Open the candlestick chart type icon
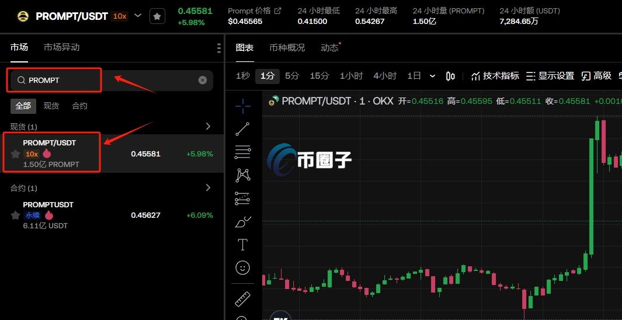This screenshot has height=320, width=622. [x=450, y=76]
